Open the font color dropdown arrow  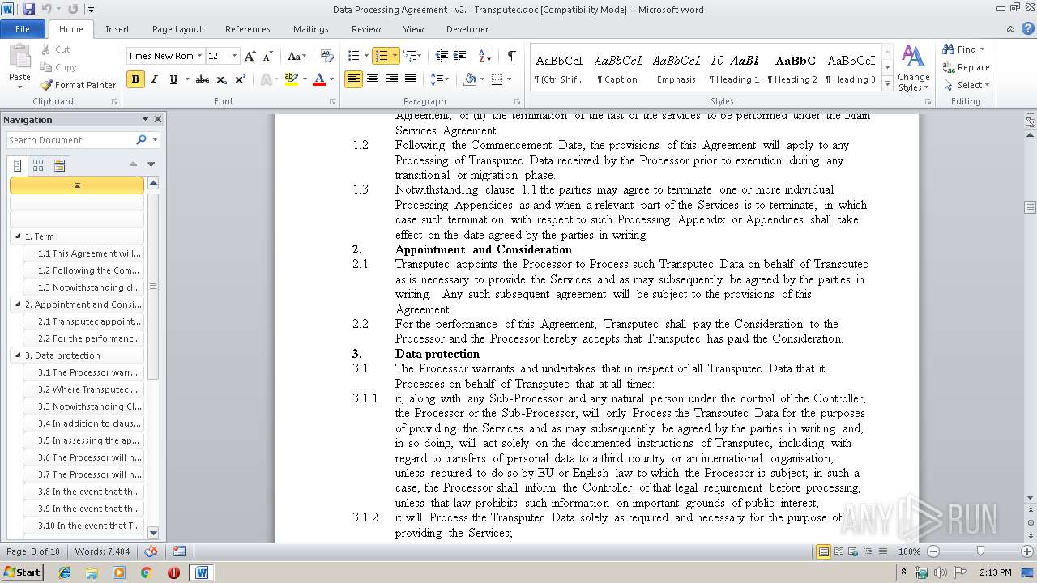(332, 79)
